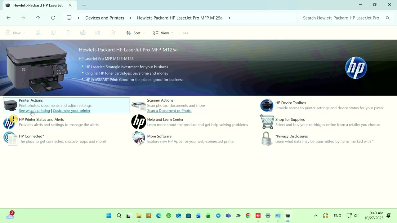Screen dimensions: 397x223
Task: Click the More Software title
Action: click(x=159, y=136)
